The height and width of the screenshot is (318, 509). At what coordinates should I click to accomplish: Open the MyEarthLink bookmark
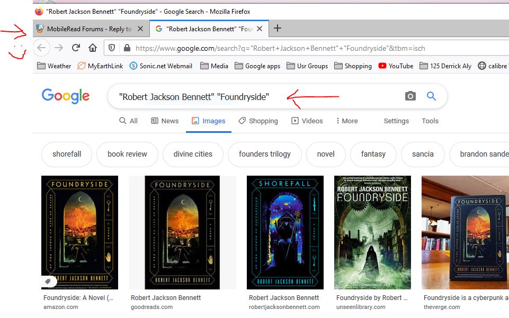click(x=100, y=66)
